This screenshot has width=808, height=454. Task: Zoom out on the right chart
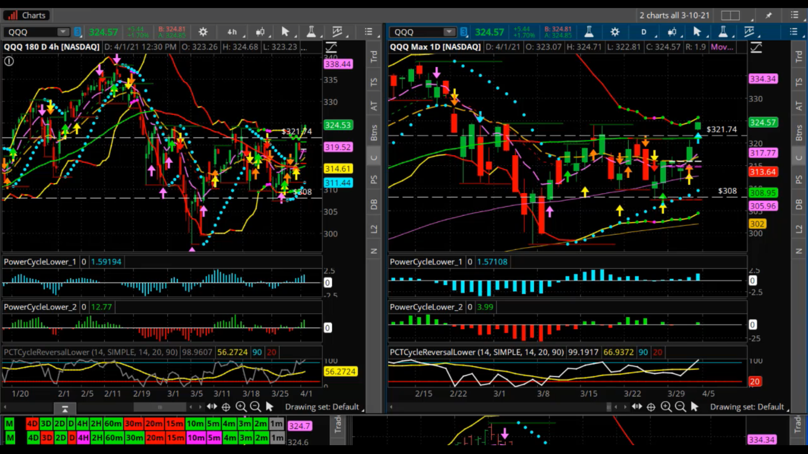pyautogui.click(x=680, y=406)
